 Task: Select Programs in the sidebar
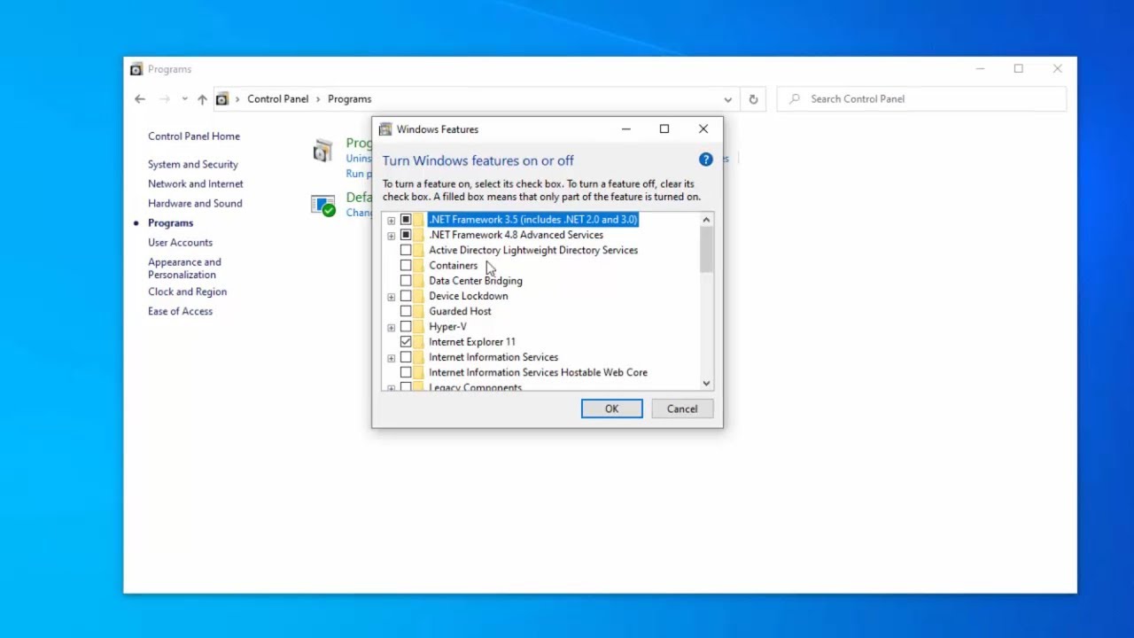(170, 223)
